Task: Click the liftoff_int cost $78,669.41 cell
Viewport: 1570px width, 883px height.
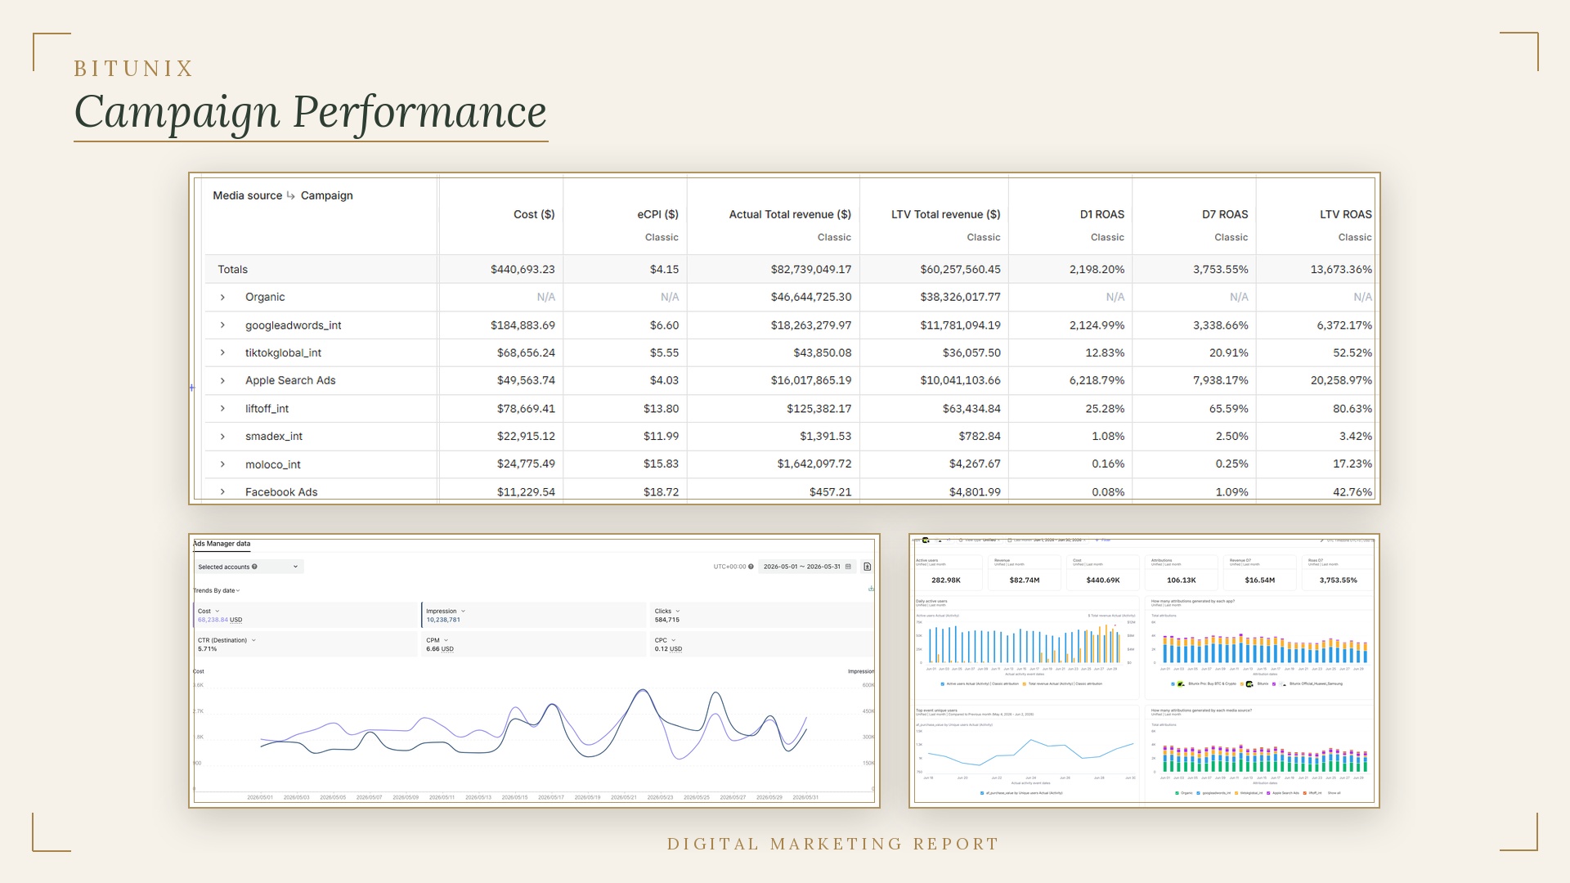Action: [x=526, y=409]
